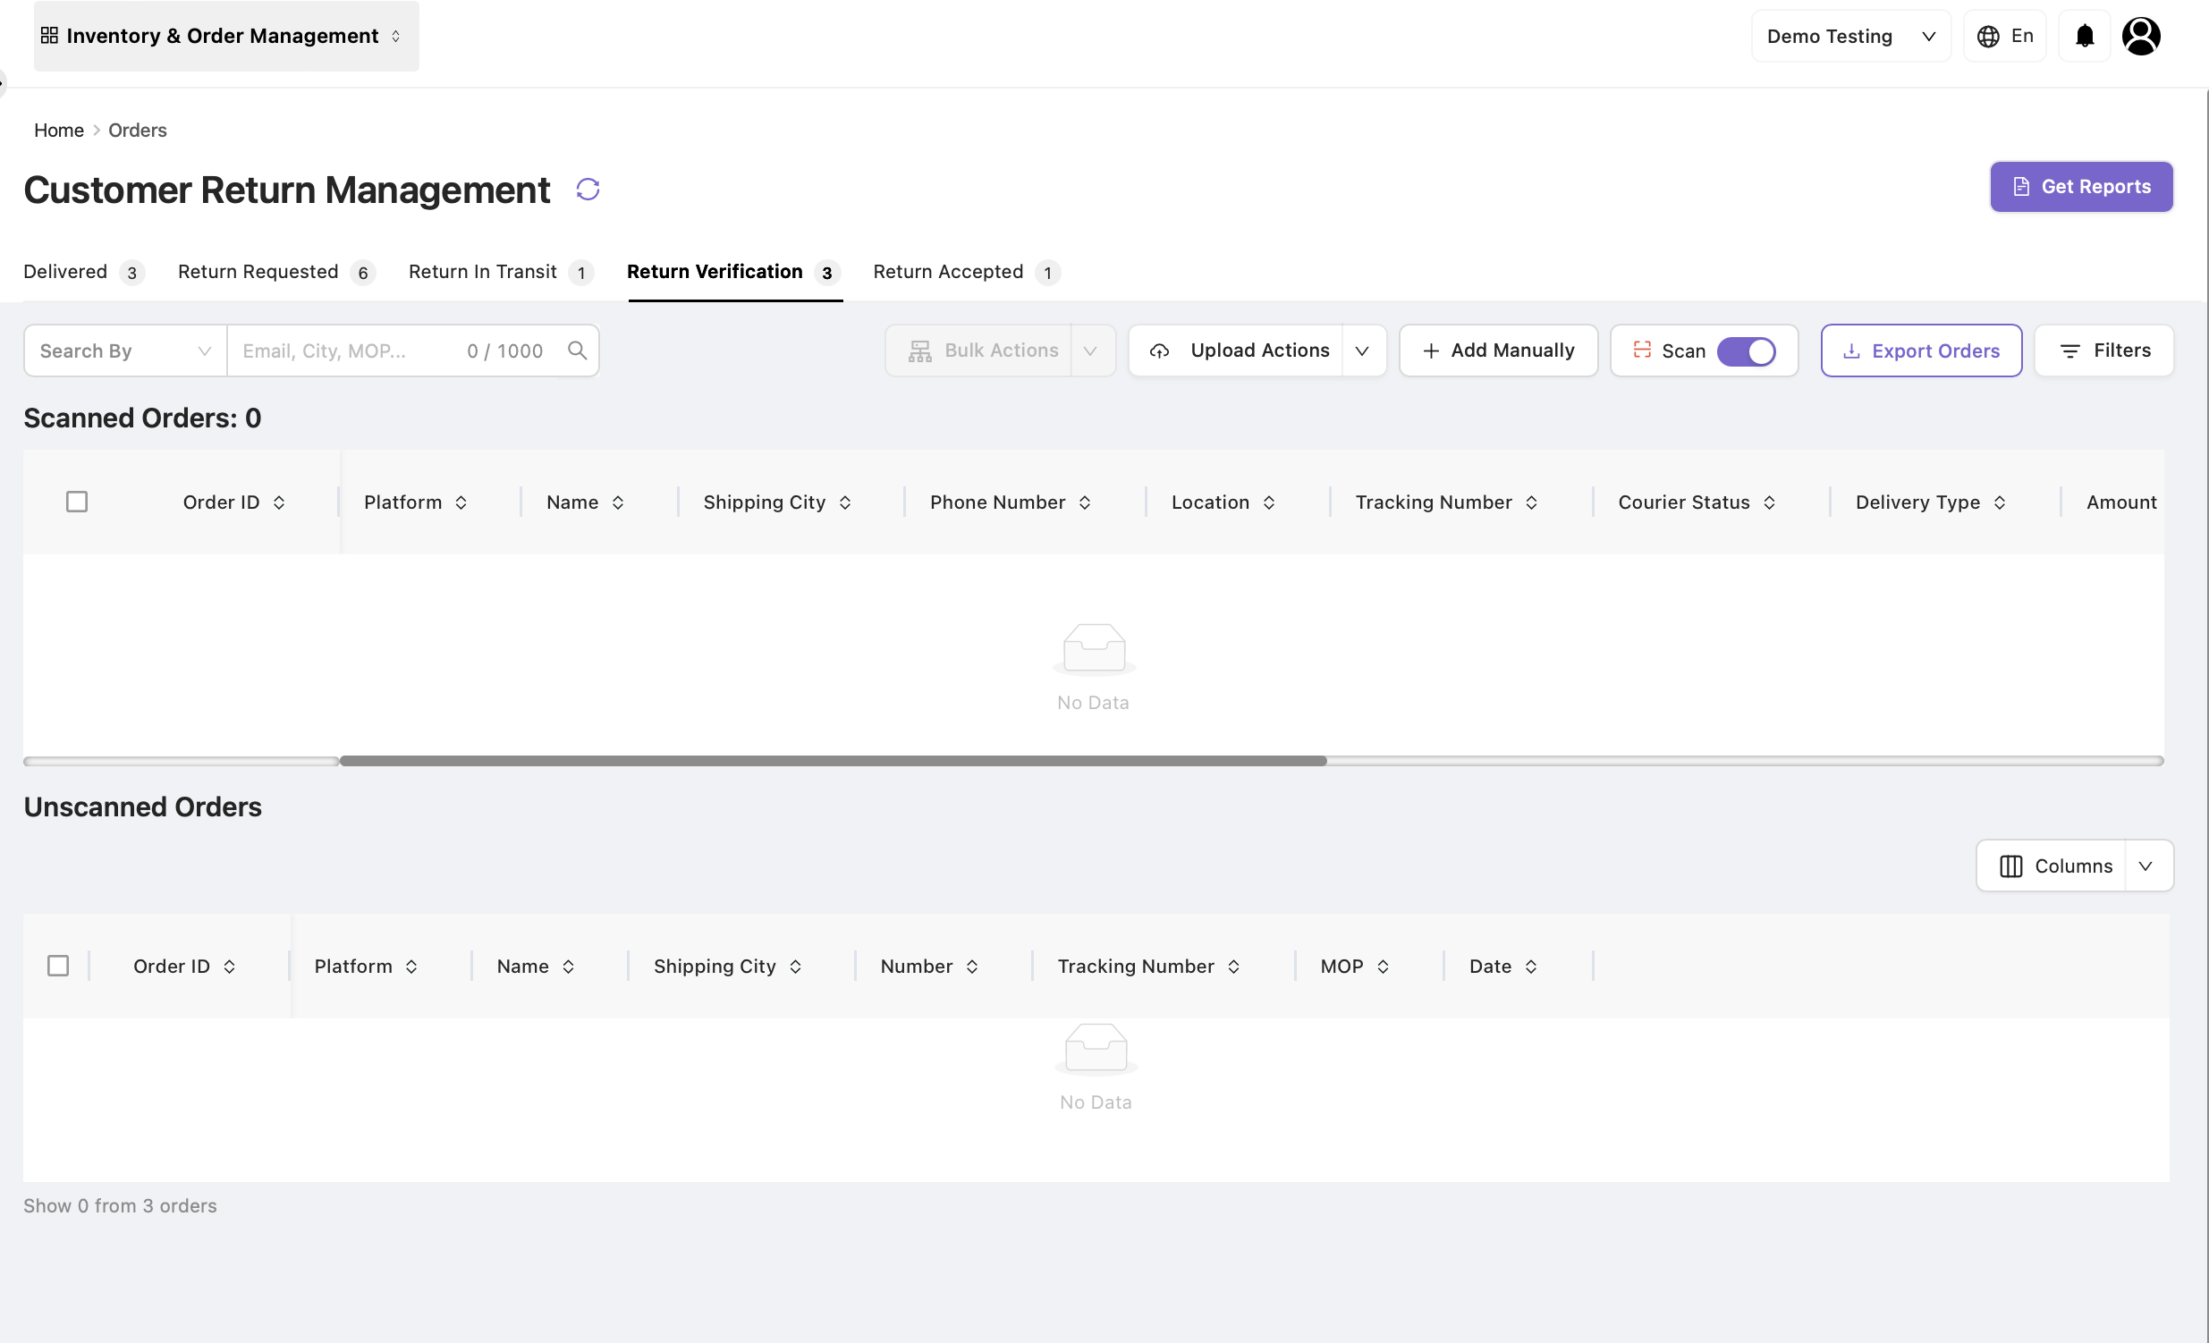Switch off the Scan toggle

coord(1746,351)
